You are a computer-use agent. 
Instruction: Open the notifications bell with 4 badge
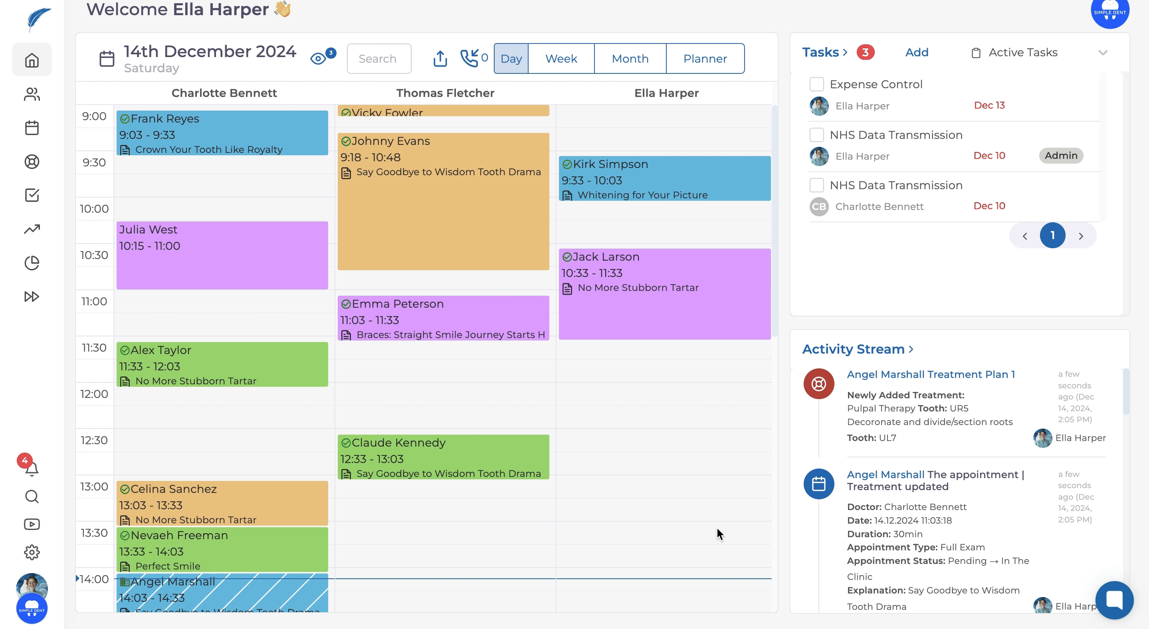pos(31,469)
